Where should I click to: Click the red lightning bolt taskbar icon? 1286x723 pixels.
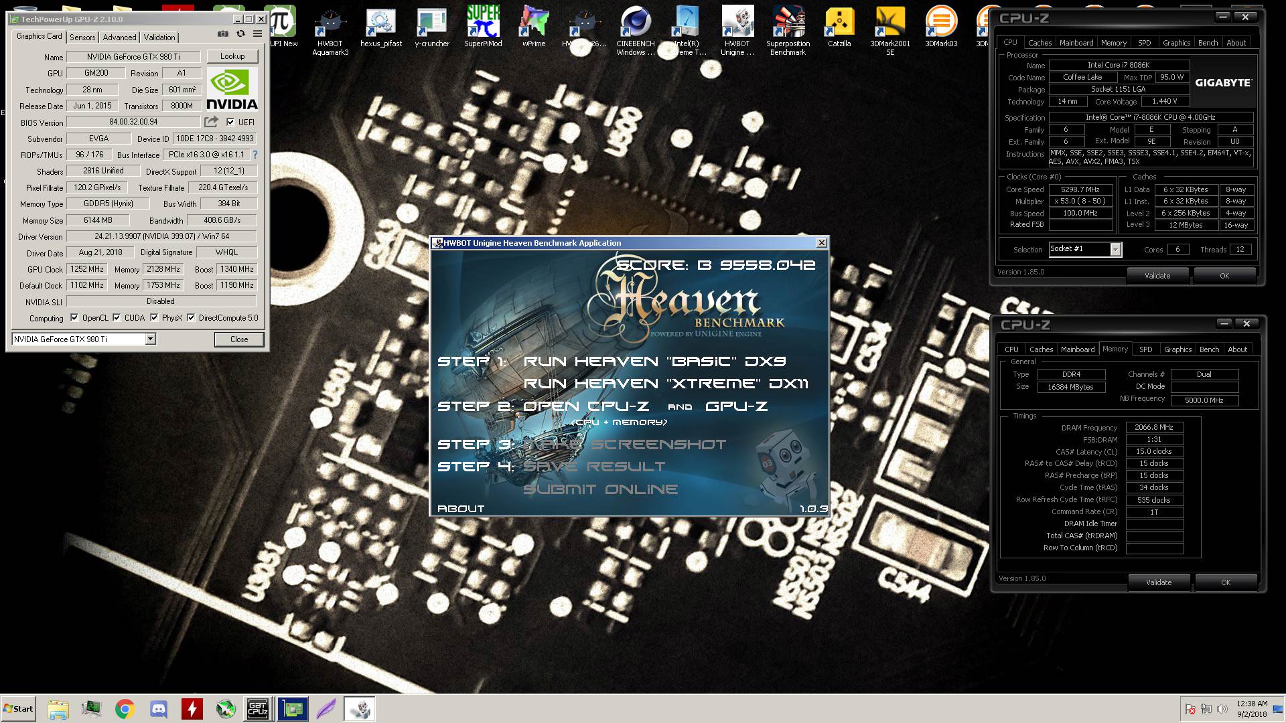[x=192, y=709]
